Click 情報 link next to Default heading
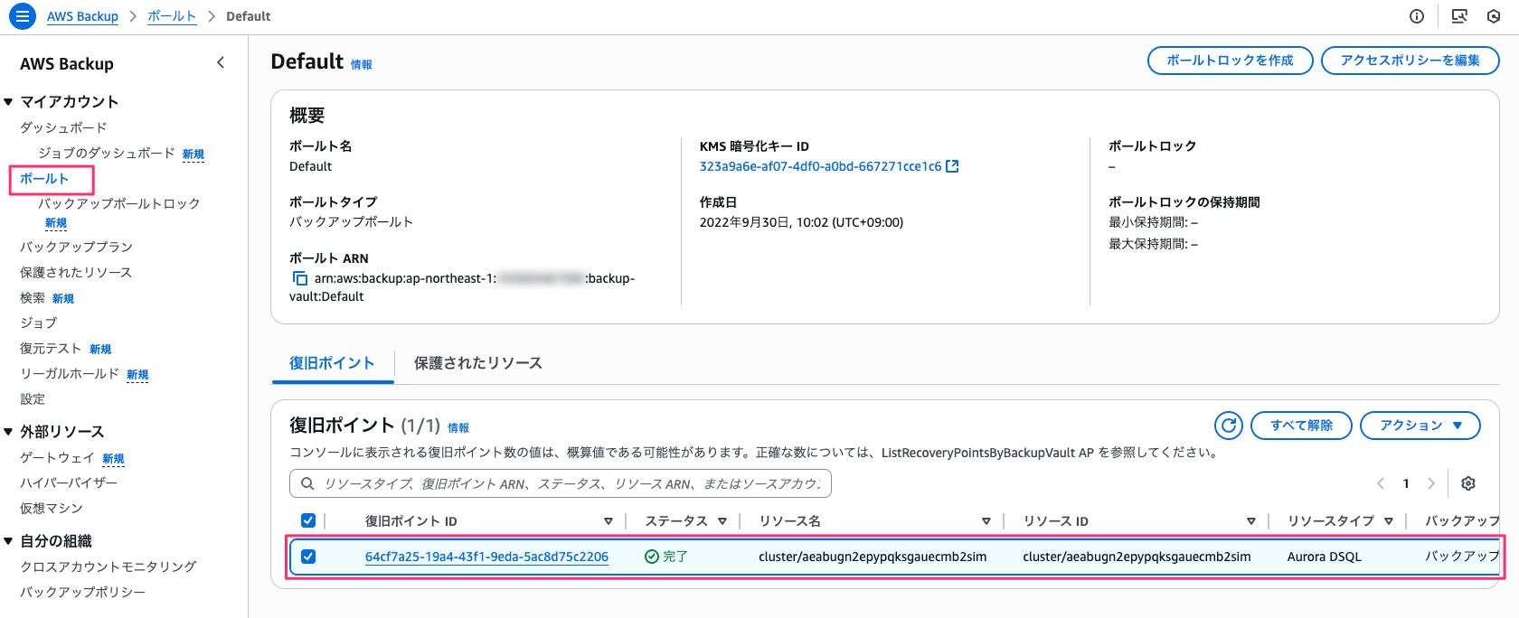The image size is (1519, 618). [362, 65]
